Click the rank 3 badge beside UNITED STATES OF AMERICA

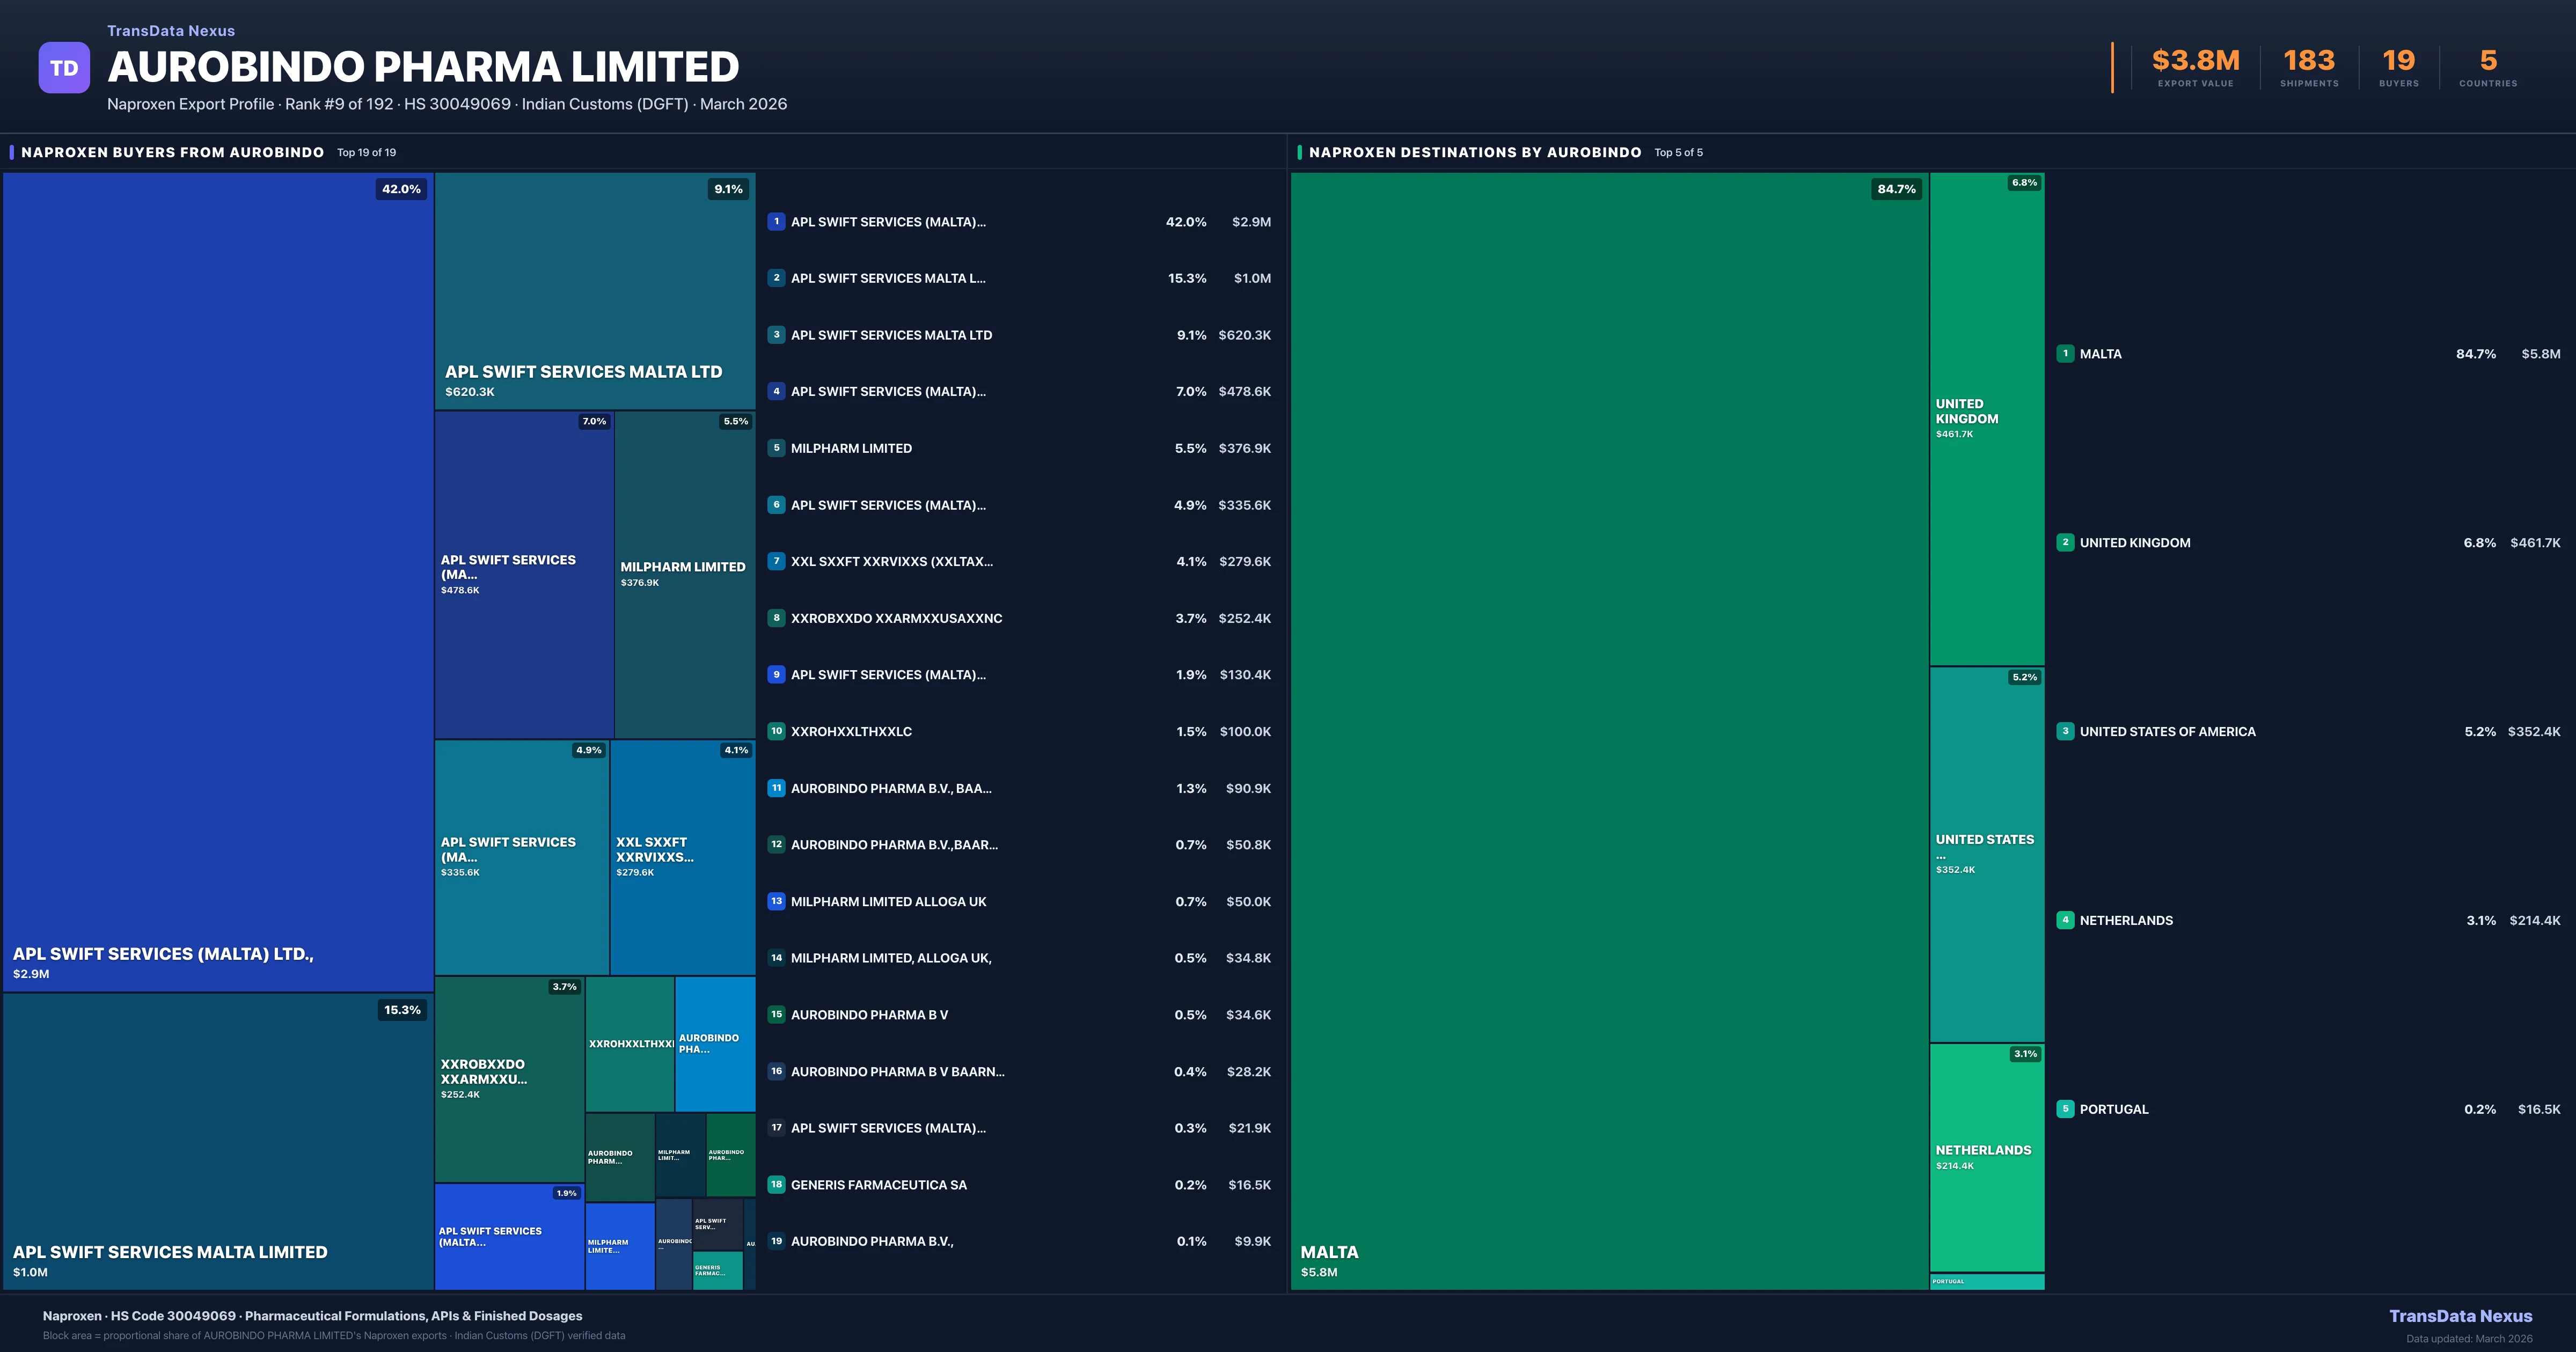click(x=2066, y=731)
